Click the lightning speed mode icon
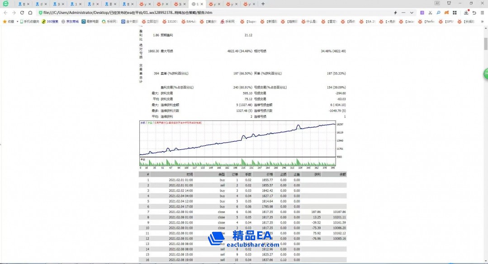 pyautogui.click(x=396, y=13)
